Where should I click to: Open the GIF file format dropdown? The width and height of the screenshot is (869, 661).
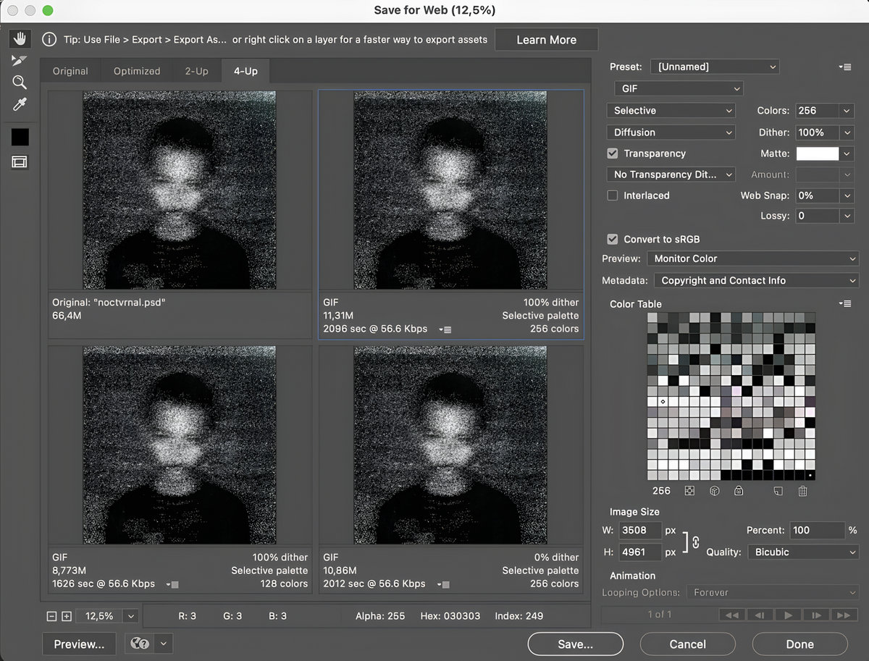(678, 88)
